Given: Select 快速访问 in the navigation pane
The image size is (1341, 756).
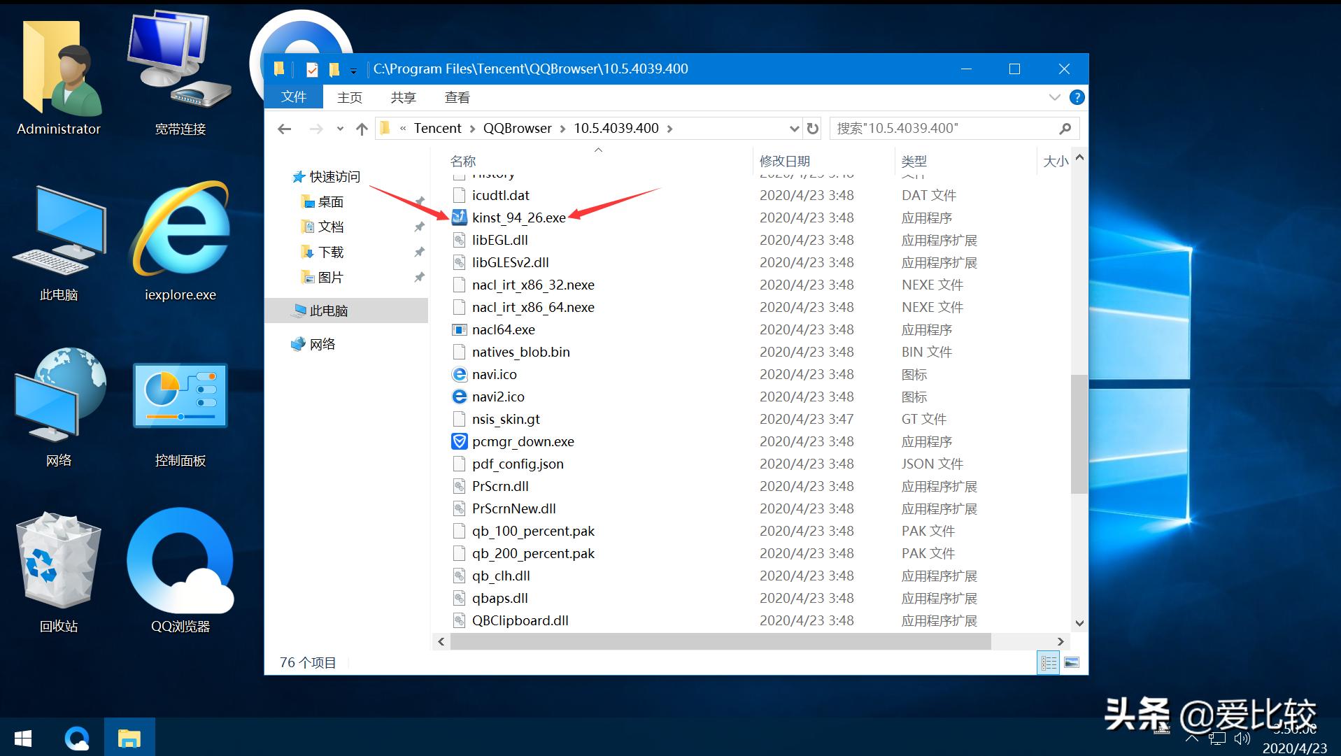Looking at the screenshot, I should (334, 177).
